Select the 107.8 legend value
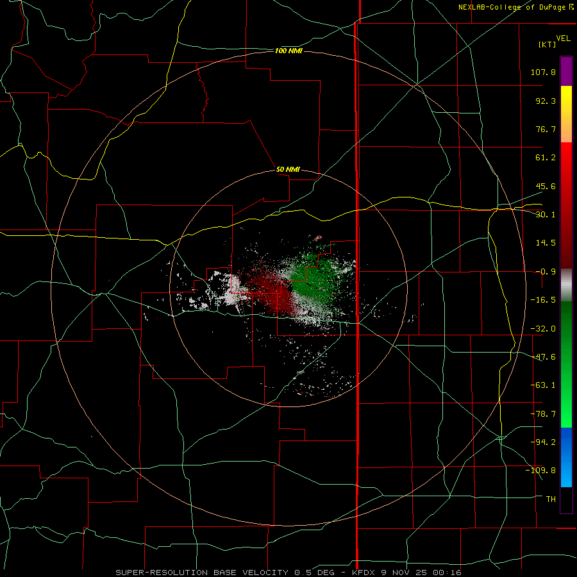The width and height of the screenshot is (577, 577). [543, 72]
